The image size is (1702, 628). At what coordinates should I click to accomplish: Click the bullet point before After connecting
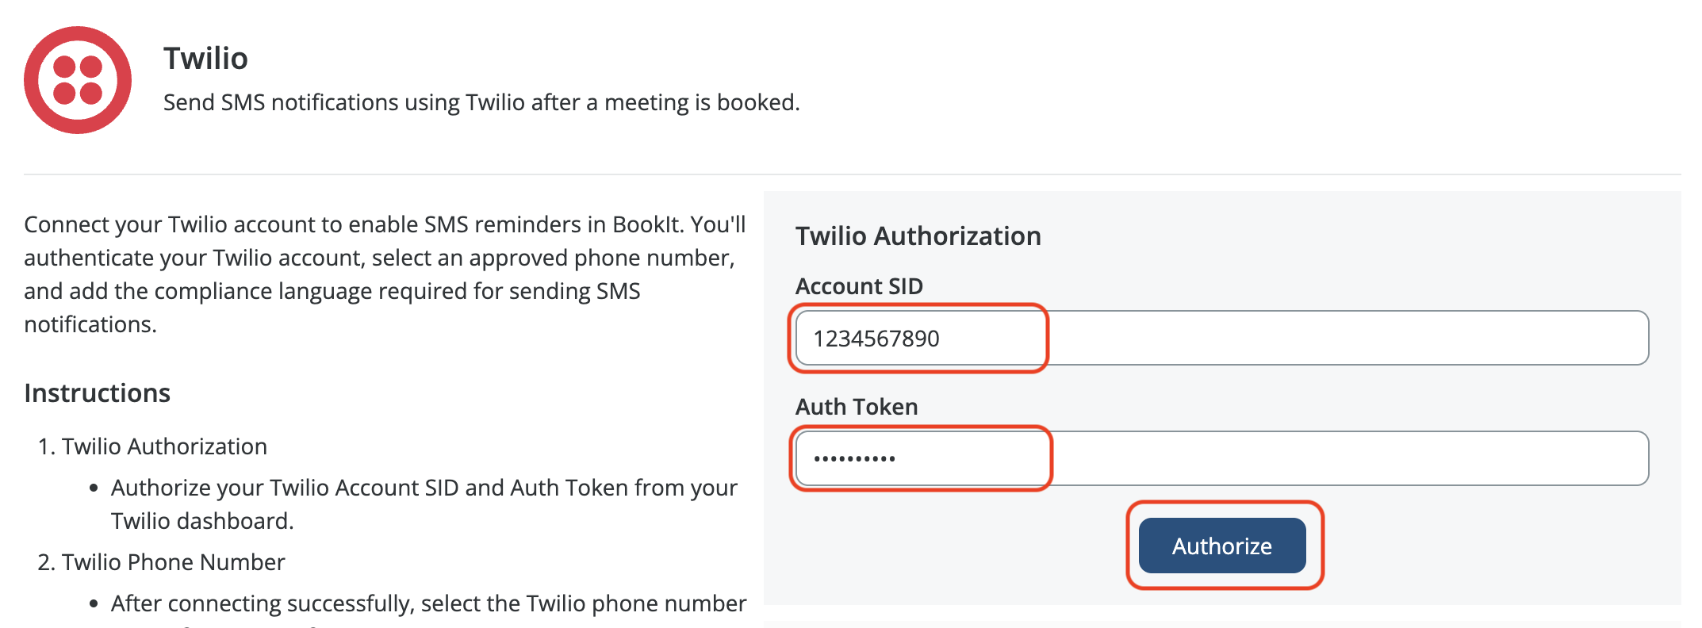94,604
